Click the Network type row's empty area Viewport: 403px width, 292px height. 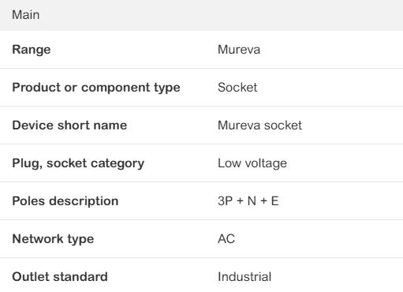[x=318, y=239]
